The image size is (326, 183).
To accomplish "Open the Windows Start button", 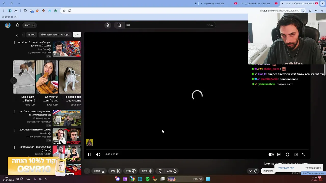I will (x=208, y=179).
